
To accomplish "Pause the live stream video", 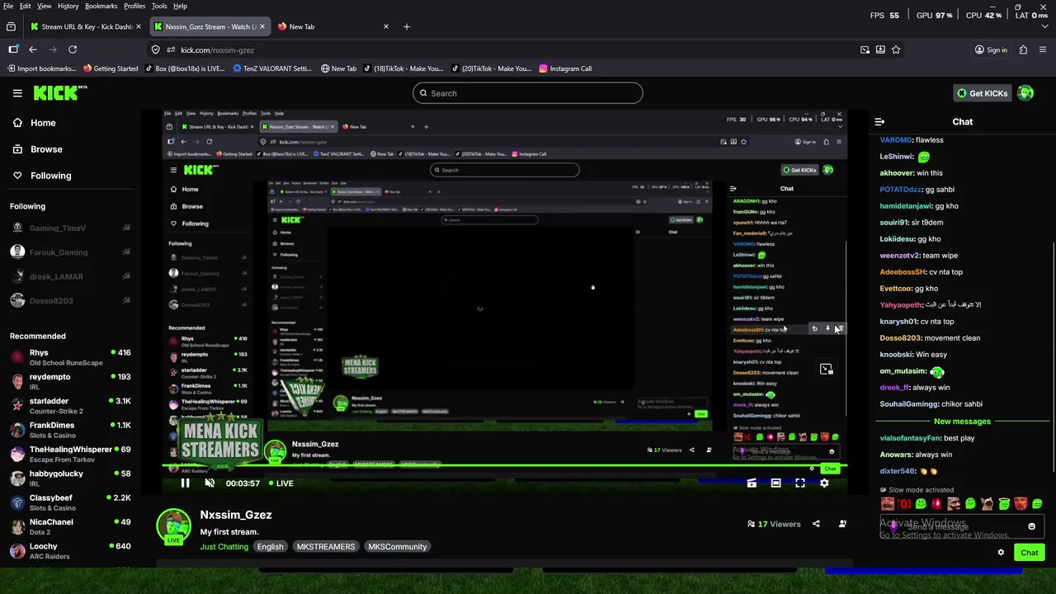I will pyautogui.click(x=185, y=483).
